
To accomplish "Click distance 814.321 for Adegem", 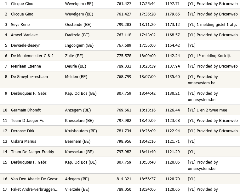I will pyautogui.click(x=124, y=179).
